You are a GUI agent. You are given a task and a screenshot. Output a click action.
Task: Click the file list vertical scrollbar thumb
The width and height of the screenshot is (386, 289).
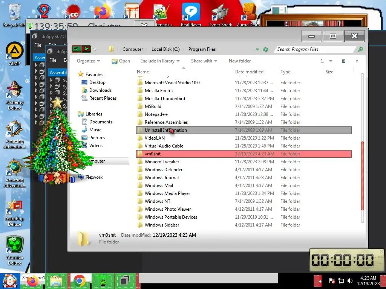pyautogui.click(x=362, y=176)
